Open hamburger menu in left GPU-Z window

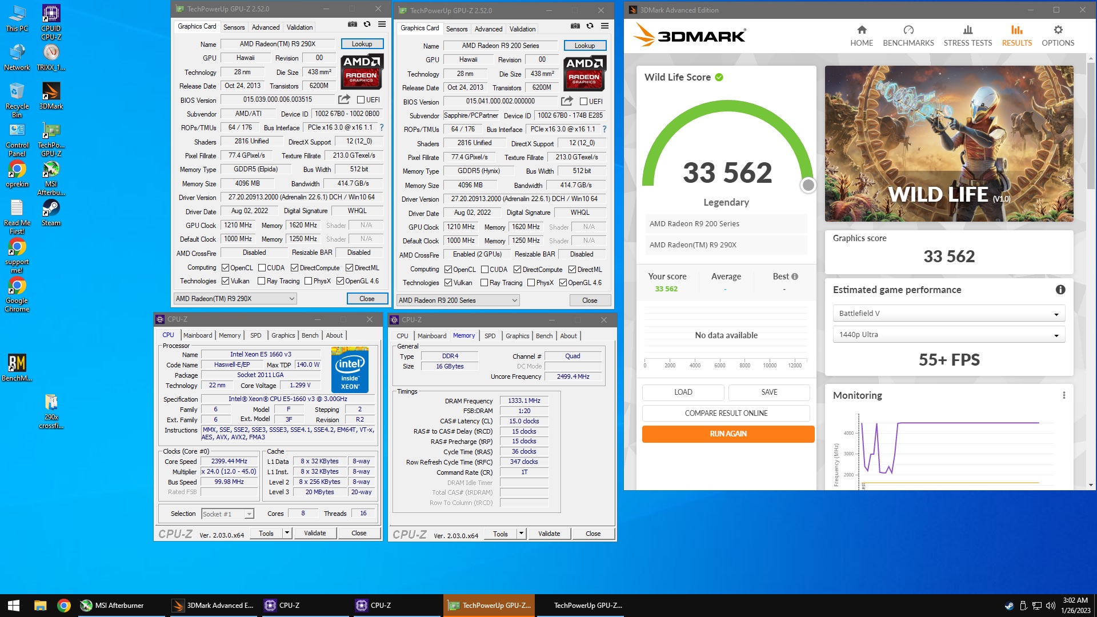coord(382,25)
